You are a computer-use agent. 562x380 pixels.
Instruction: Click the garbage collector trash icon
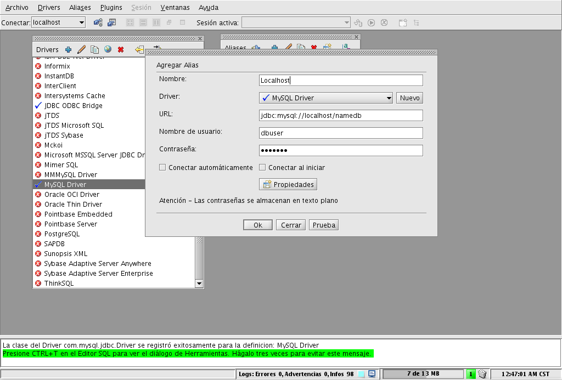click(x=482, y=374)
